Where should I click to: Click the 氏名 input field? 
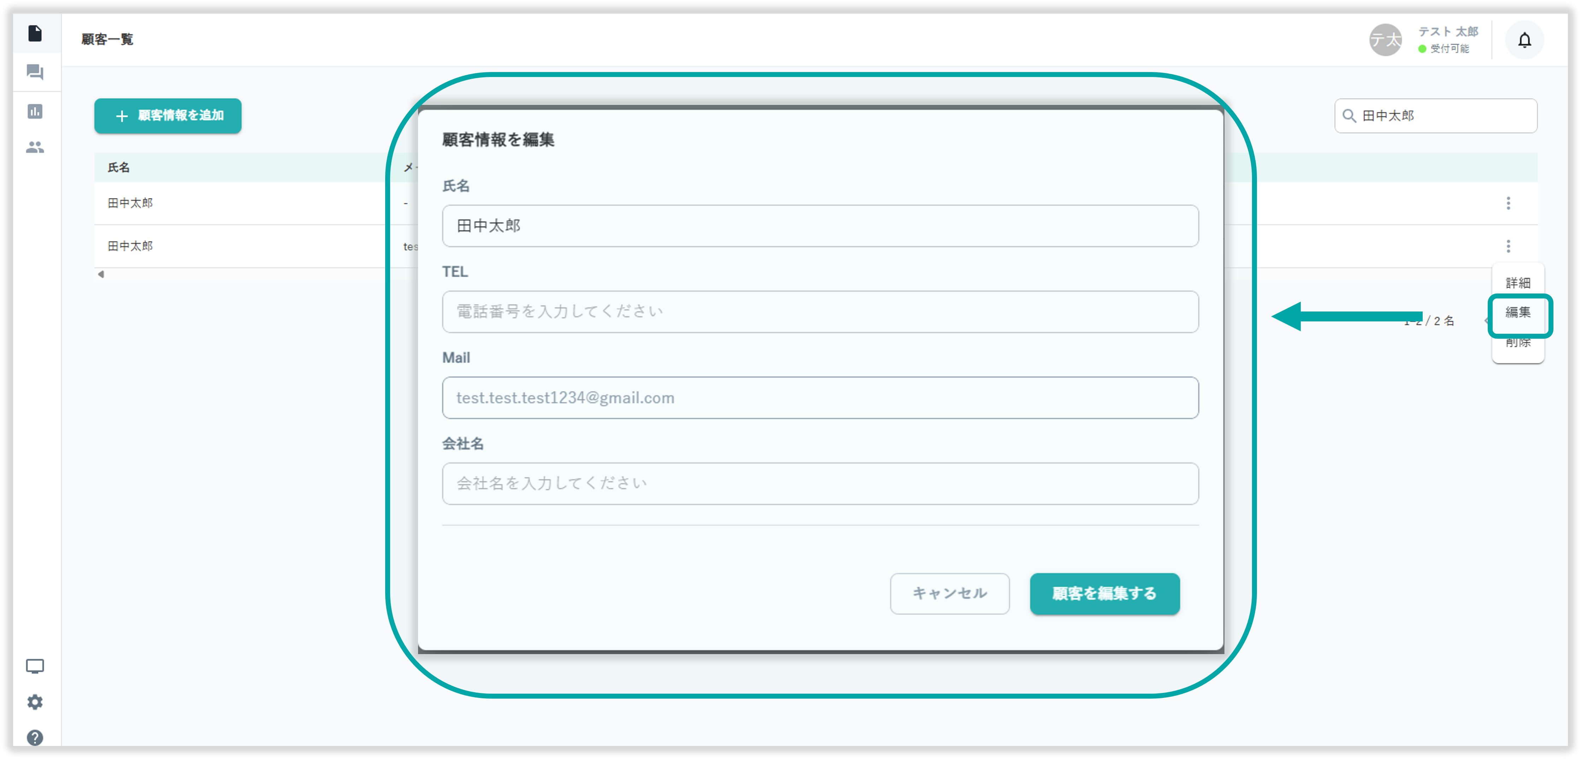pyautogui.click(x=820, y=226)
